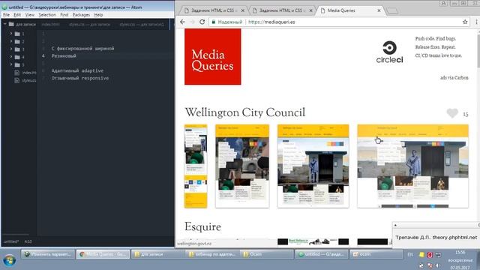Screen dimensions: 480x270
Task: Click the taskbar clock showing 15:56
Action: (x=460, y=253)
